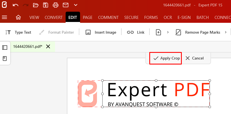Toggle the side panel layout icon

[x=5, y=48]
